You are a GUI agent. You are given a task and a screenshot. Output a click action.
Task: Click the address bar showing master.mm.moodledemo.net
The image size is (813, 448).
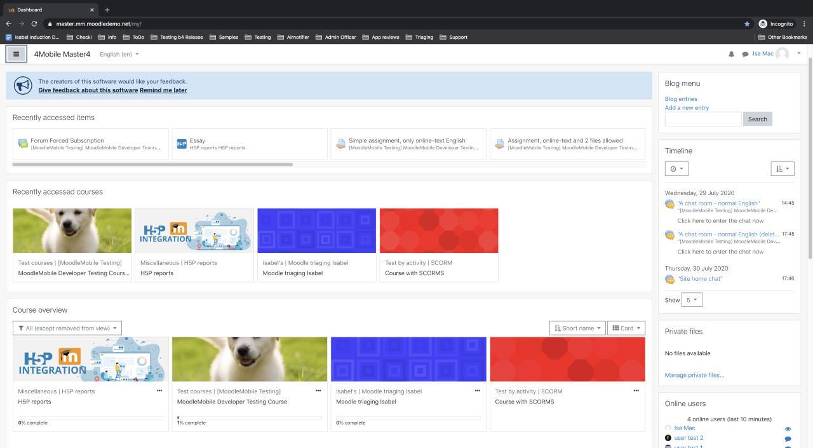(x=394, y=24)
